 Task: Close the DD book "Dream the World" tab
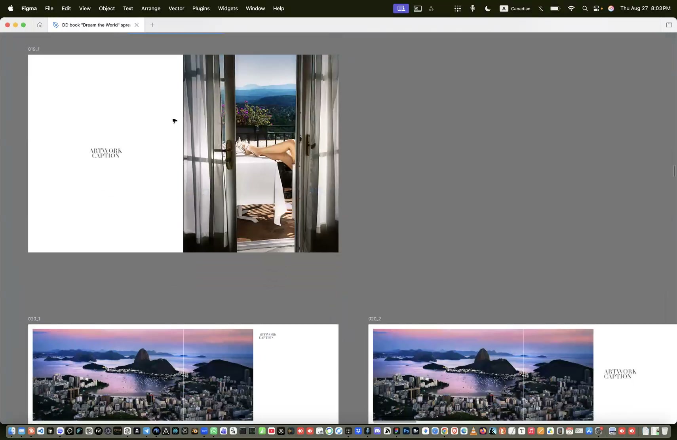[x=137, y=25]
